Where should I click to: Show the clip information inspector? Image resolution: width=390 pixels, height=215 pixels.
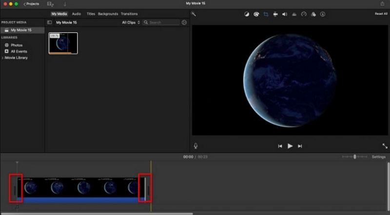[322, 14]
